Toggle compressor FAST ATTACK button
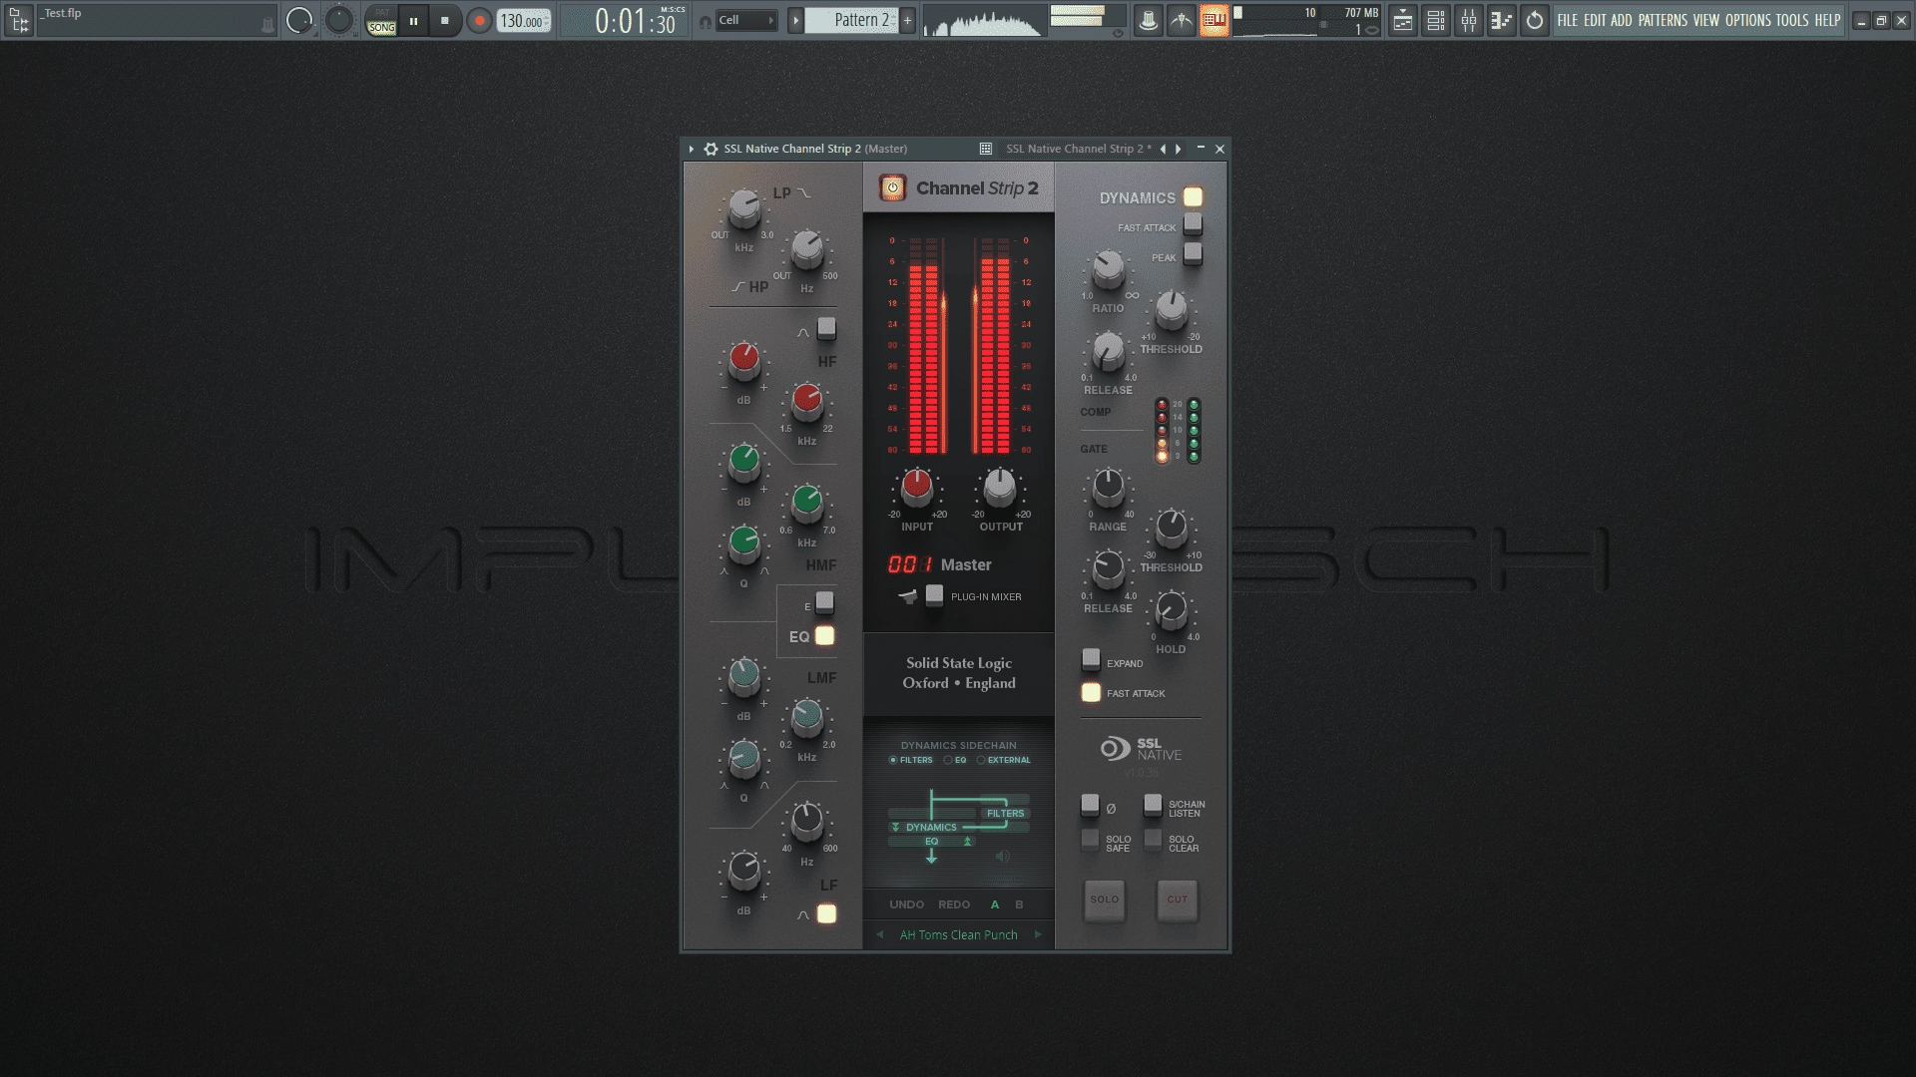 (x=1193, y=224)
